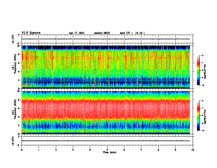Click the "2" kHz tick of ch.2 axis
The image size is (217, 168).
pyautogui.click(x=19, y=125)
